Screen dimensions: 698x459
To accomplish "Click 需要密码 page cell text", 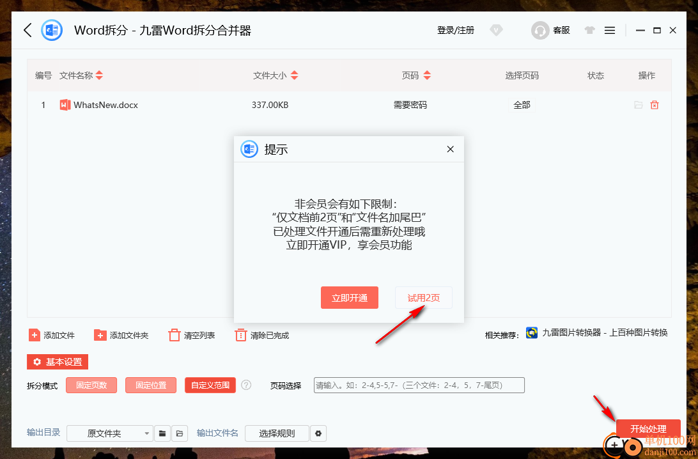I will coord(410,105).
